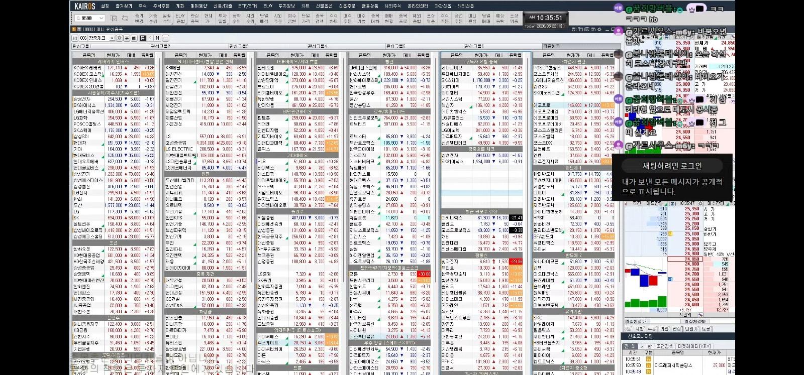Screen dimensions: 804x375
Task: Click the dash button right of the N button
Action: [x=165, y=38]
